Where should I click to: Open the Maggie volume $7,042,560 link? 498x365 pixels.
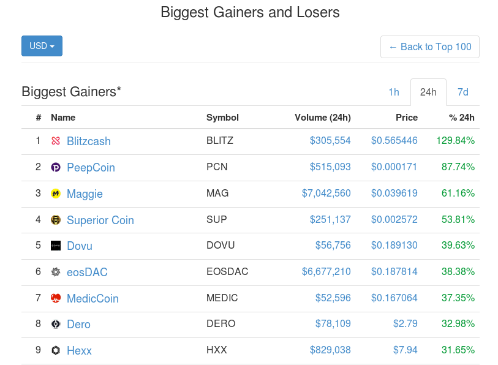tap(326, 193)
